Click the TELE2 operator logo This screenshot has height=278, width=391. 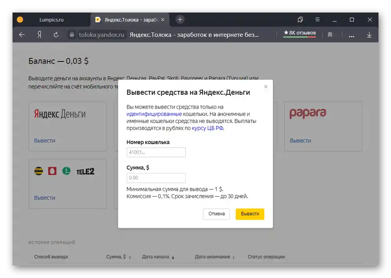pyautogui.click(x=85, y=171)
